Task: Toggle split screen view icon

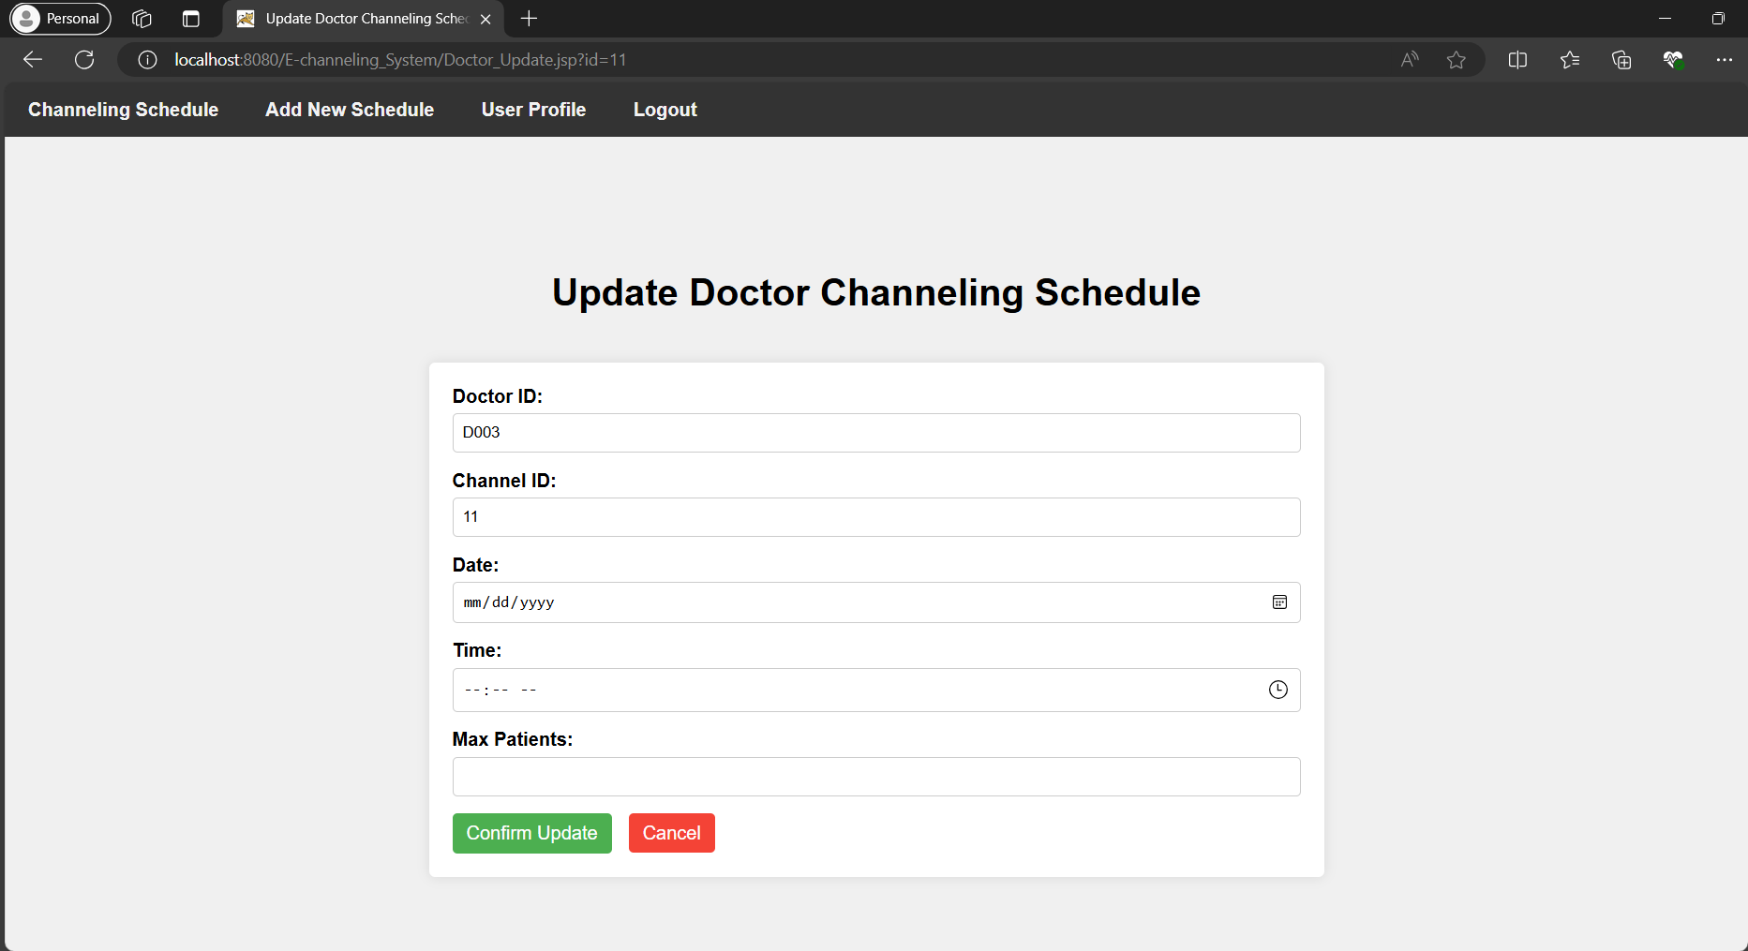Action: click(x=1517, y=60)
